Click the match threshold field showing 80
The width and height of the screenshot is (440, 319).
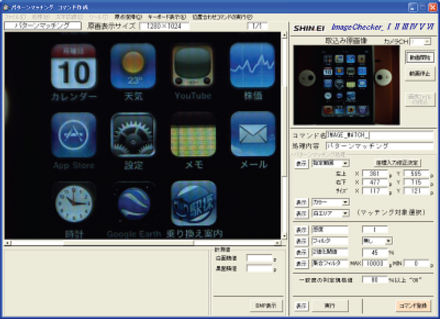point(374,280)
